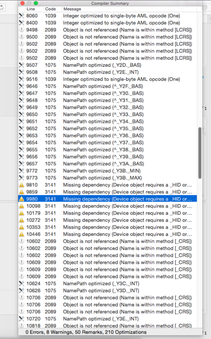The width and height of the screenshot is (211, 339).
Task: Select message NamePath optimized (_Y3D._INT)
Action: (101, 291)
